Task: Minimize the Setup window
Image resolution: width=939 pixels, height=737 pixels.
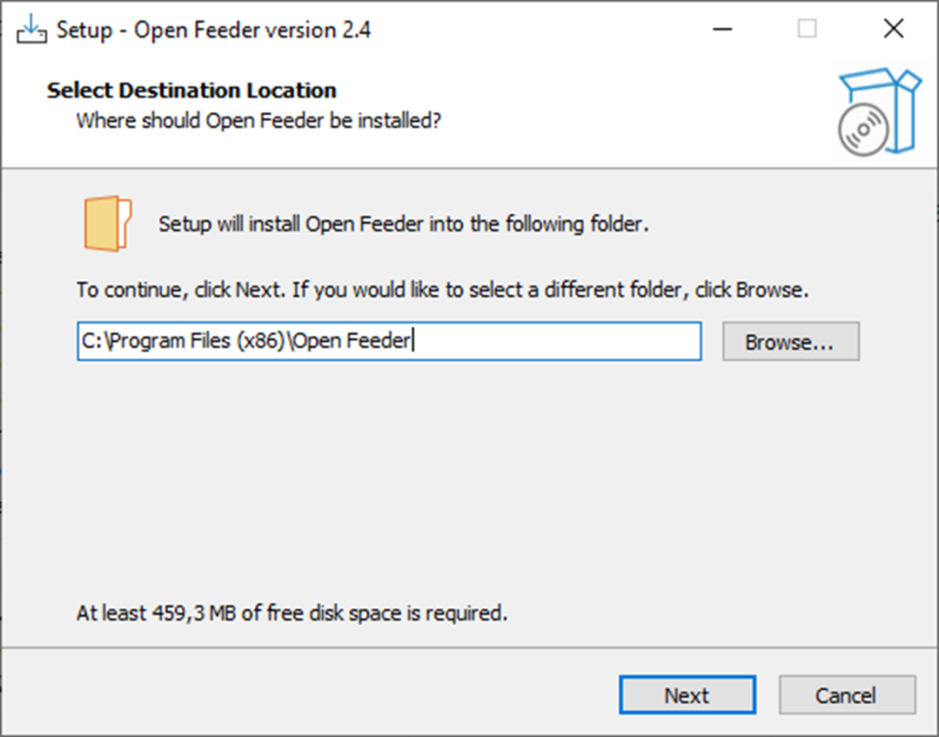Action: 724,29
